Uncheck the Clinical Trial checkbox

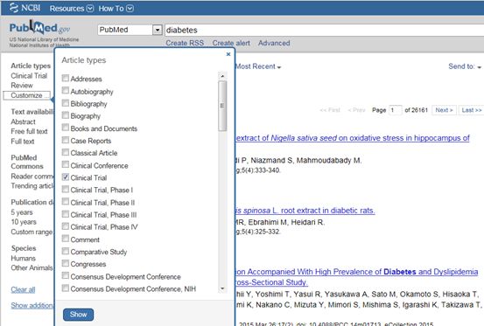click(65, 177)
